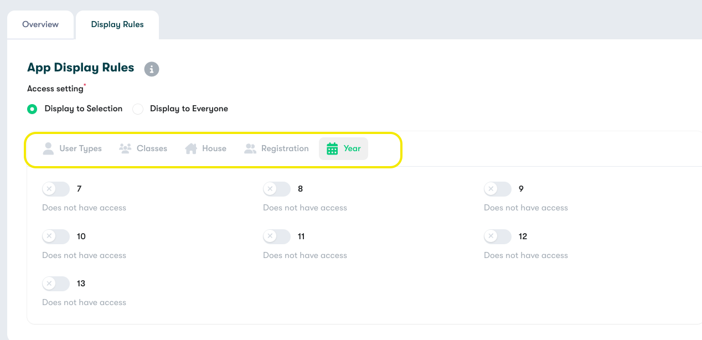Viewport: 702px width, 340px height.
Task: Select the Classes filter label
Action: [152, 148]
